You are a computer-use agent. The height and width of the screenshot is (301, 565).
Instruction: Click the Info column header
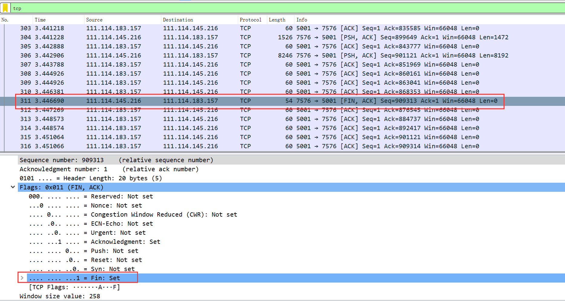click(301, 20)
